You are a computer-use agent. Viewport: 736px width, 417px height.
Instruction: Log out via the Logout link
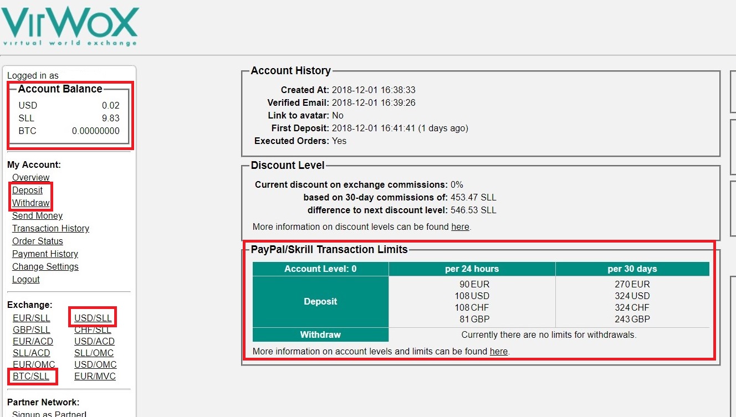26,280
